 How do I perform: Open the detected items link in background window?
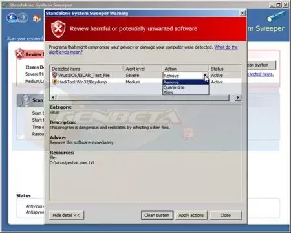click(x=260, y=74)
